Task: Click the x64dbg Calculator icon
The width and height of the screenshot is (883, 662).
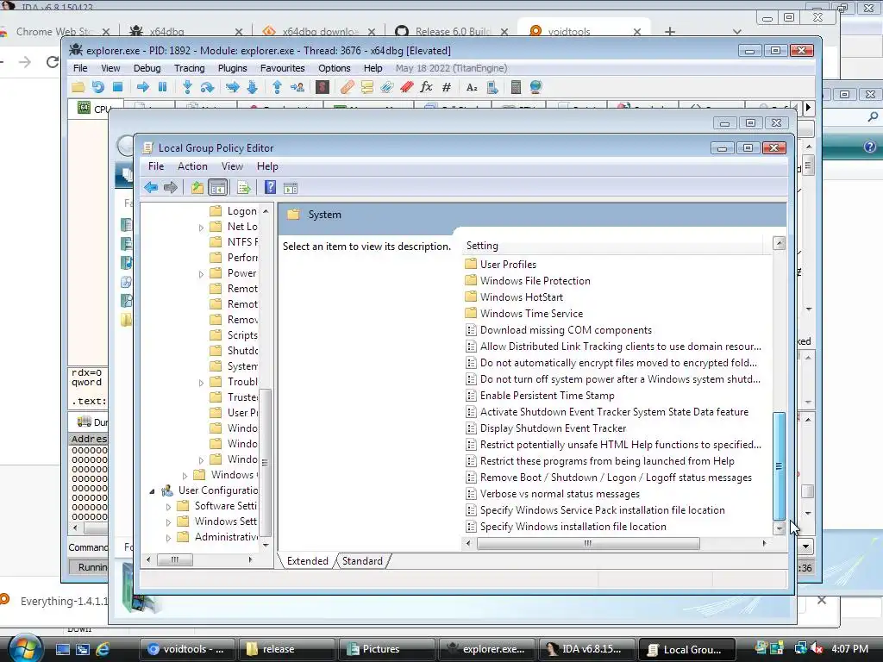Action: 516,87
